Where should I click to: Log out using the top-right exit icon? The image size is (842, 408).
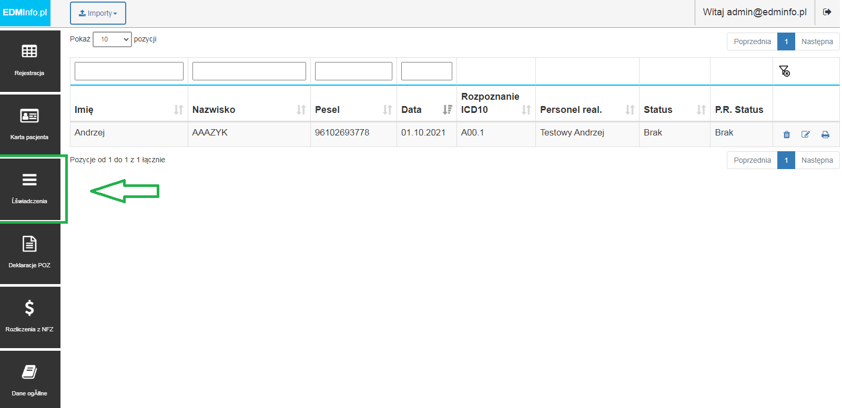[827, 12]
